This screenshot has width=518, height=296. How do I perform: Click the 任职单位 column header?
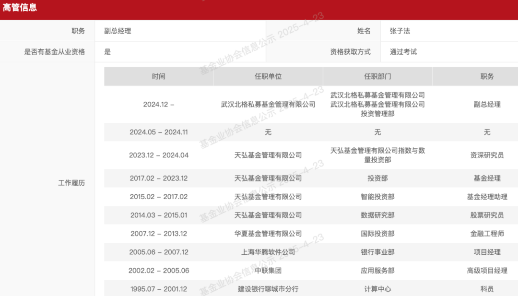coord(268,77)
